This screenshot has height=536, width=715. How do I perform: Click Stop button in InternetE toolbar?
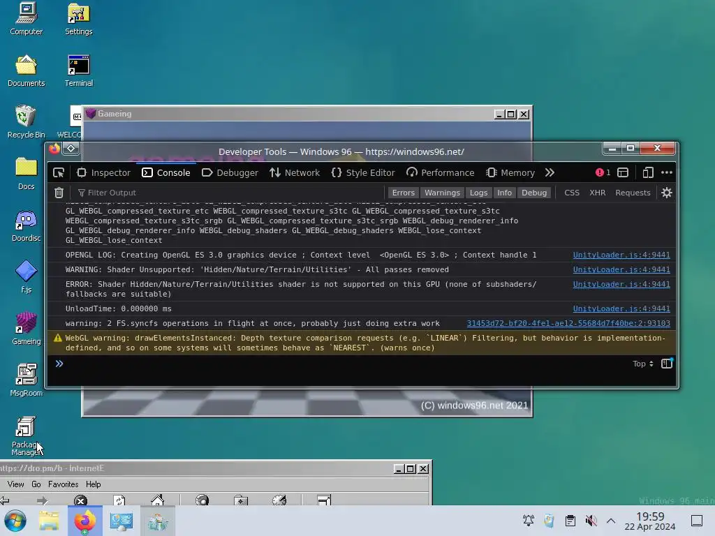(81, 500)
